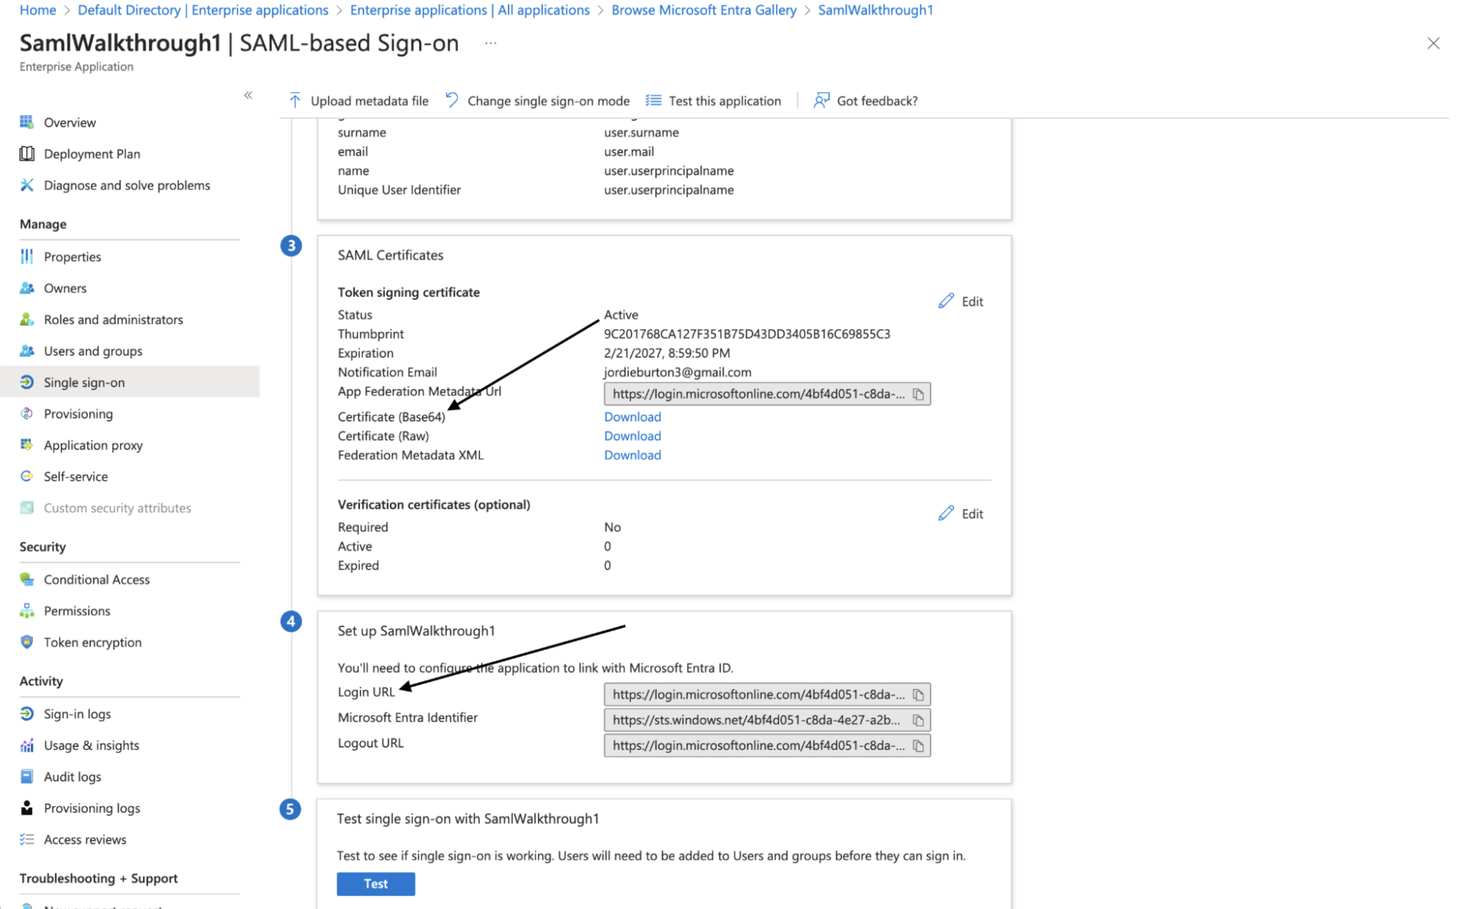Click the expiration date 2/21/2027, 8:59:50 PM

pyautogui.click(x=667, y=353)
